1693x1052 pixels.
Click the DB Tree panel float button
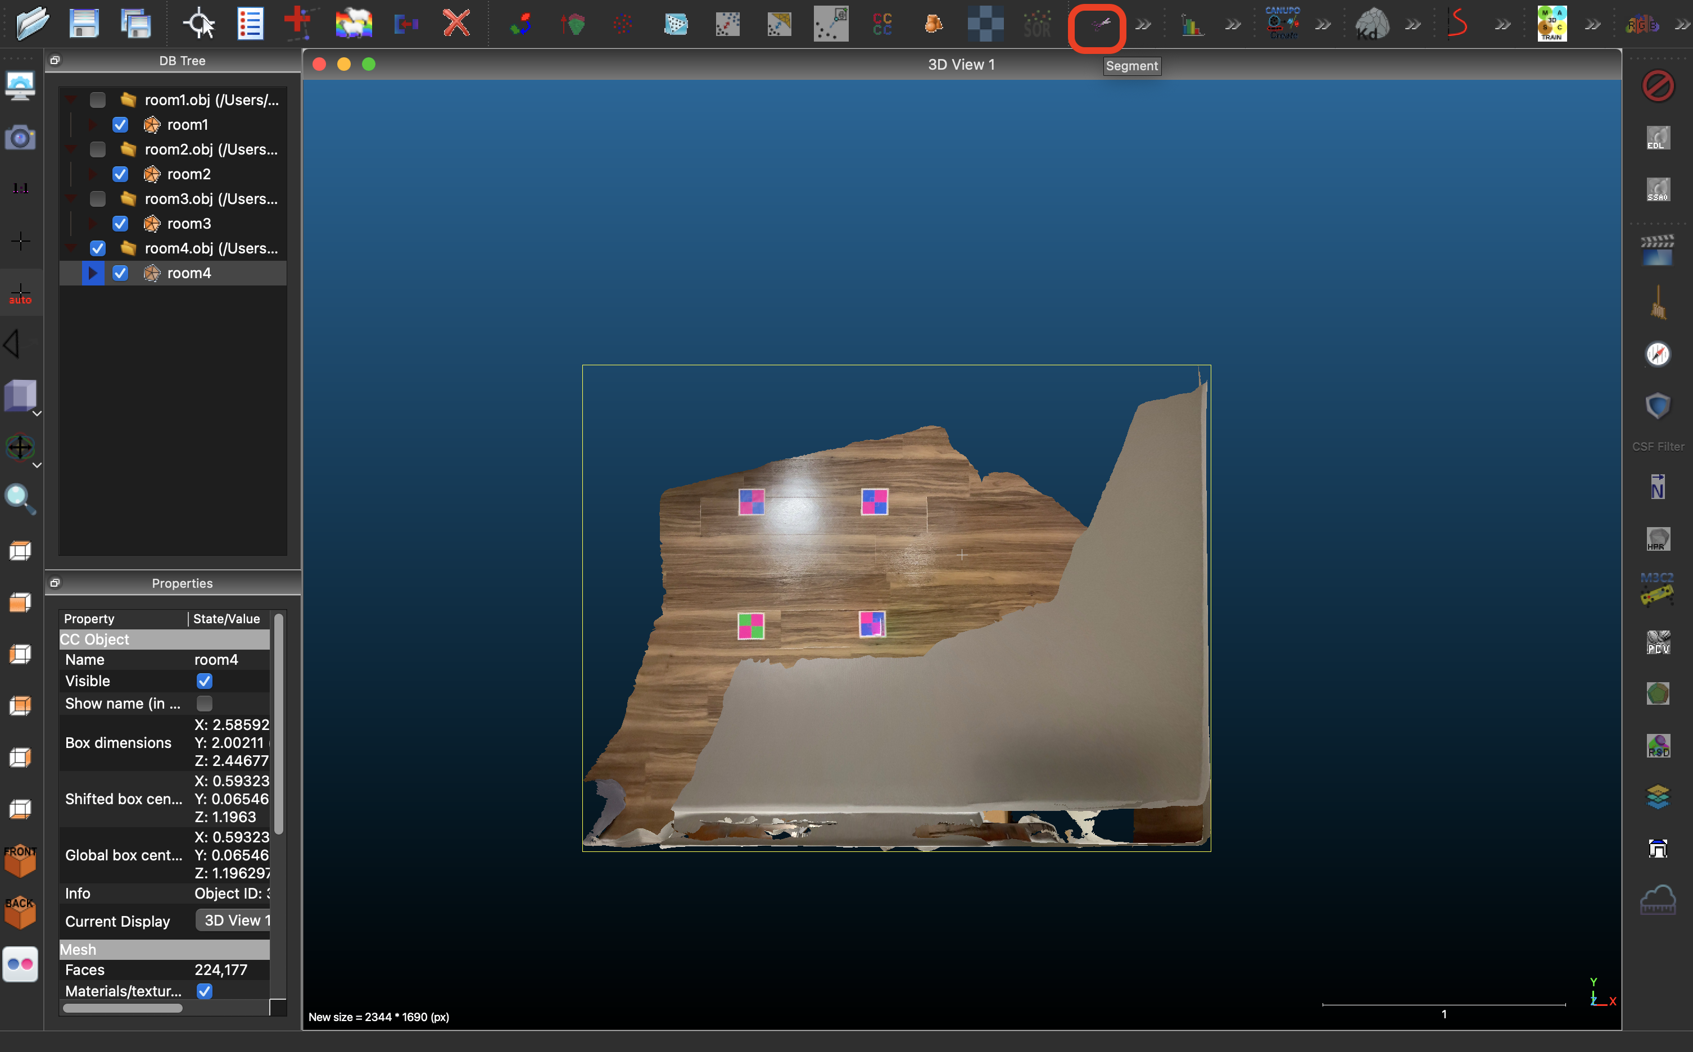[x=55, y=61]
